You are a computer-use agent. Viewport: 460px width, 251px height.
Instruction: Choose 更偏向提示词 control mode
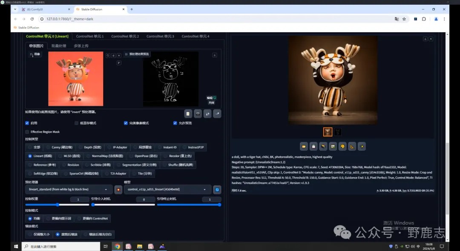point(59,219)
